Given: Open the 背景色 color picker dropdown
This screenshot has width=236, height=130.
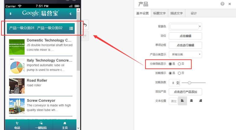Looking at the screenshot, I should click(200, 26).
